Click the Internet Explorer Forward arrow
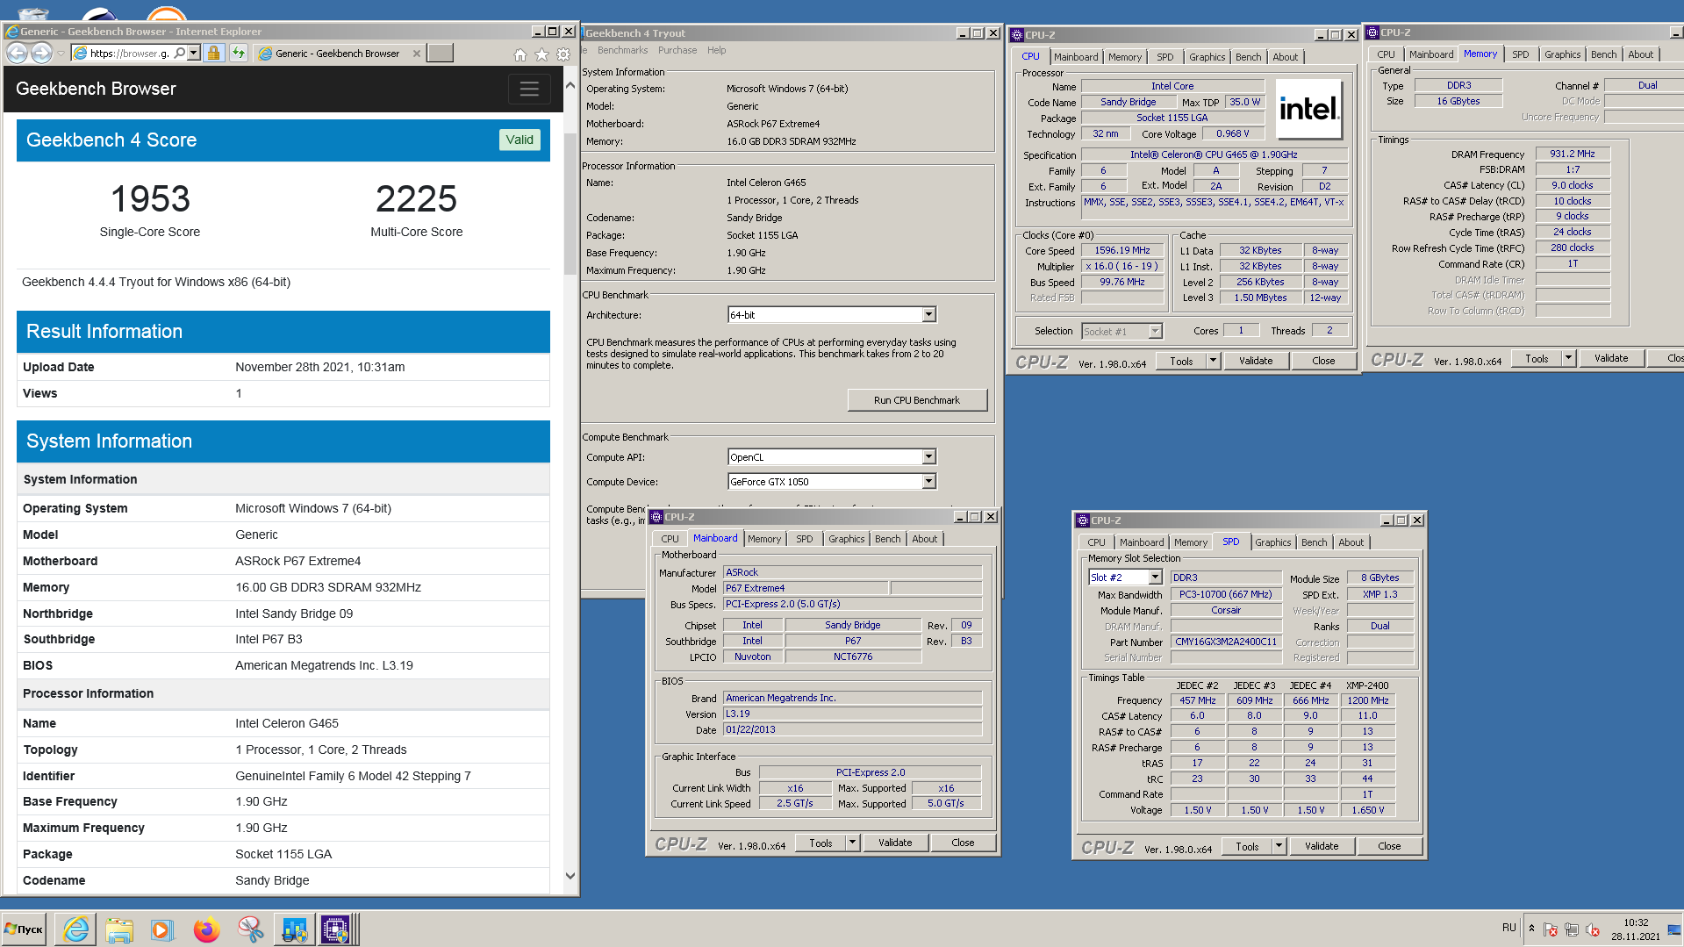 pos(41,54)
